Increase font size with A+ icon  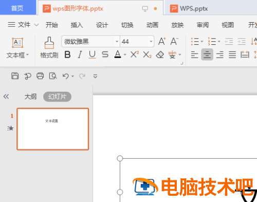(162, 41)
